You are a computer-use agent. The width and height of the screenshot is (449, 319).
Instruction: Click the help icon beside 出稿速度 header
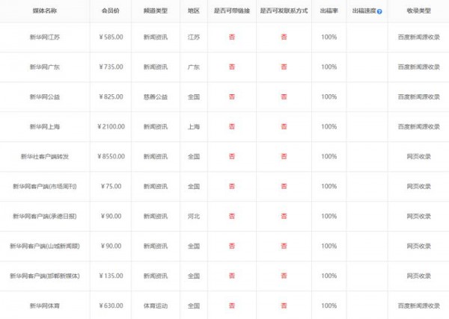(379, 12)
